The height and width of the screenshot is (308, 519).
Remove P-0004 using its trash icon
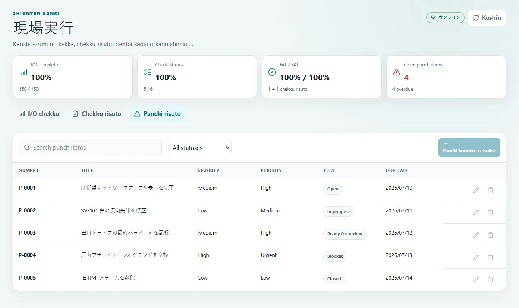pos(491,257)
